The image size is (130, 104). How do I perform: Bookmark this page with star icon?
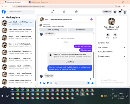[x=119, y=6]
